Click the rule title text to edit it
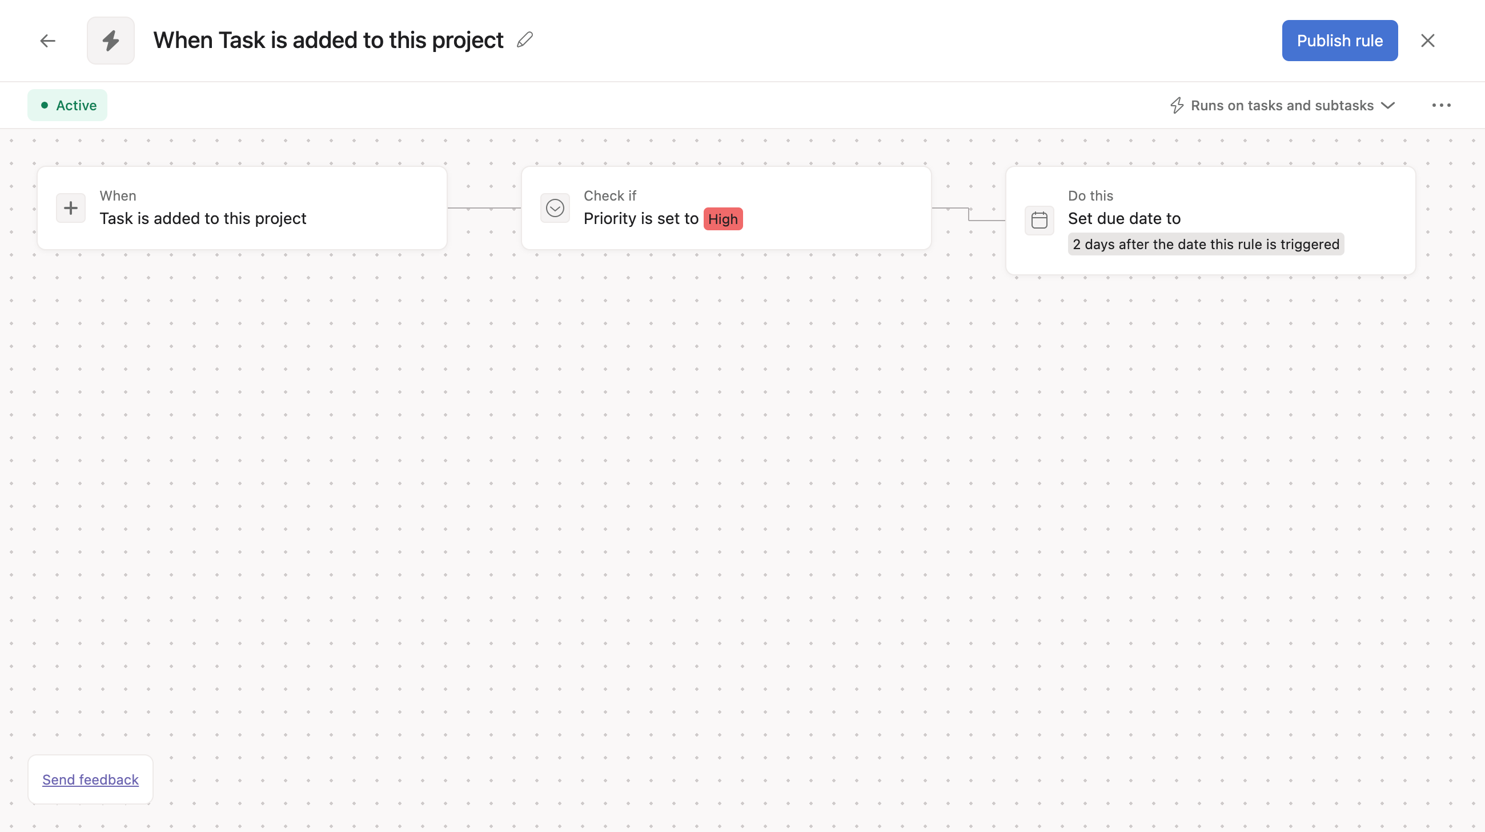The width and height of the screenshot is (1485, 832). tap(328, 41)
